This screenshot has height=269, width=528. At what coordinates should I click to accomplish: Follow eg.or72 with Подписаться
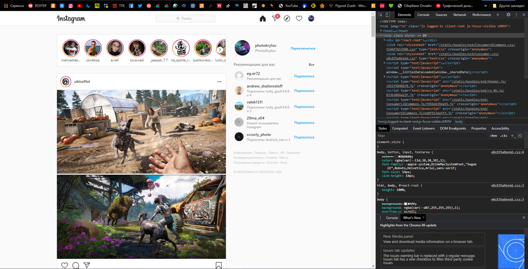[x=304, y=76]
